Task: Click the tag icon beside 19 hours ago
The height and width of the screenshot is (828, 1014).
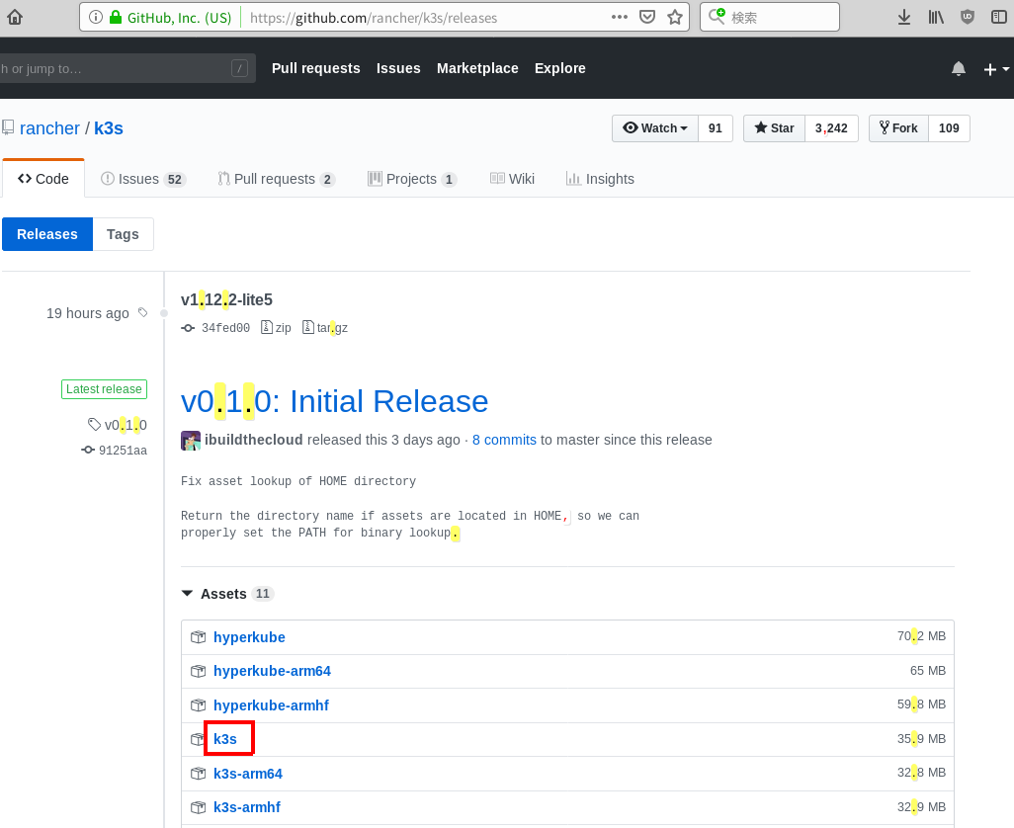Action: coord(143,313)
